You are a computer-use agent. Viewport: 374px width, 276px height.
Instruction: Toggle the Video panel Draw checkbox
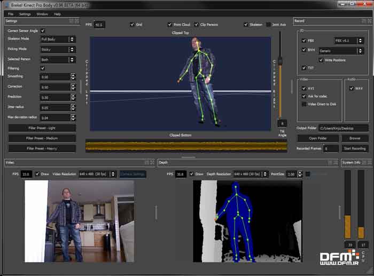pos(37,174)
